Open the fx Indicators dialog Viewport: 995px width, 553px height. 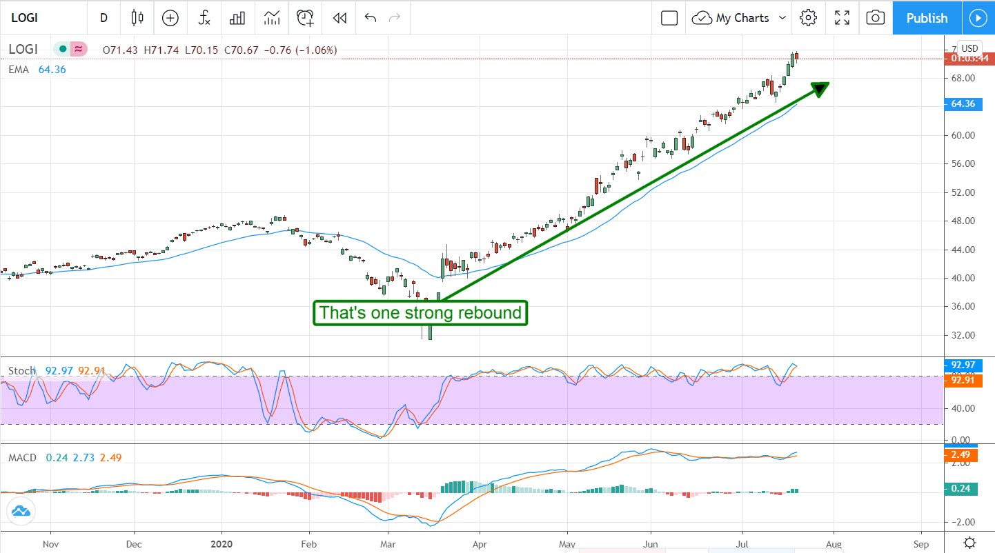point(204,18)
